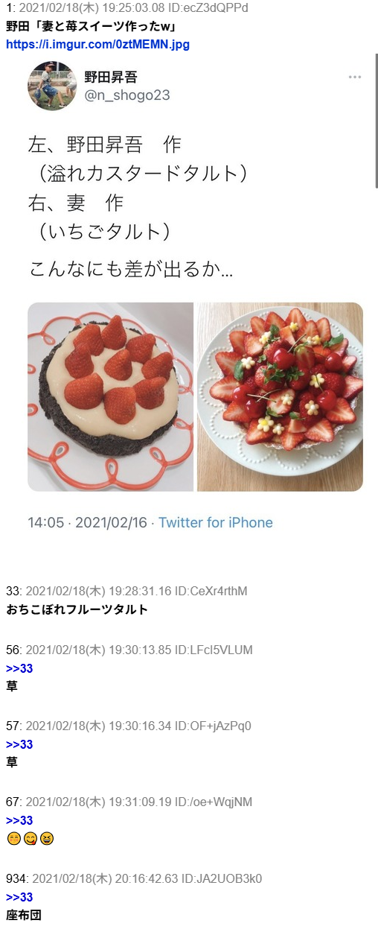Click the 野田昇吾 display name
The image size is (378, 935).
pos(111,77)
